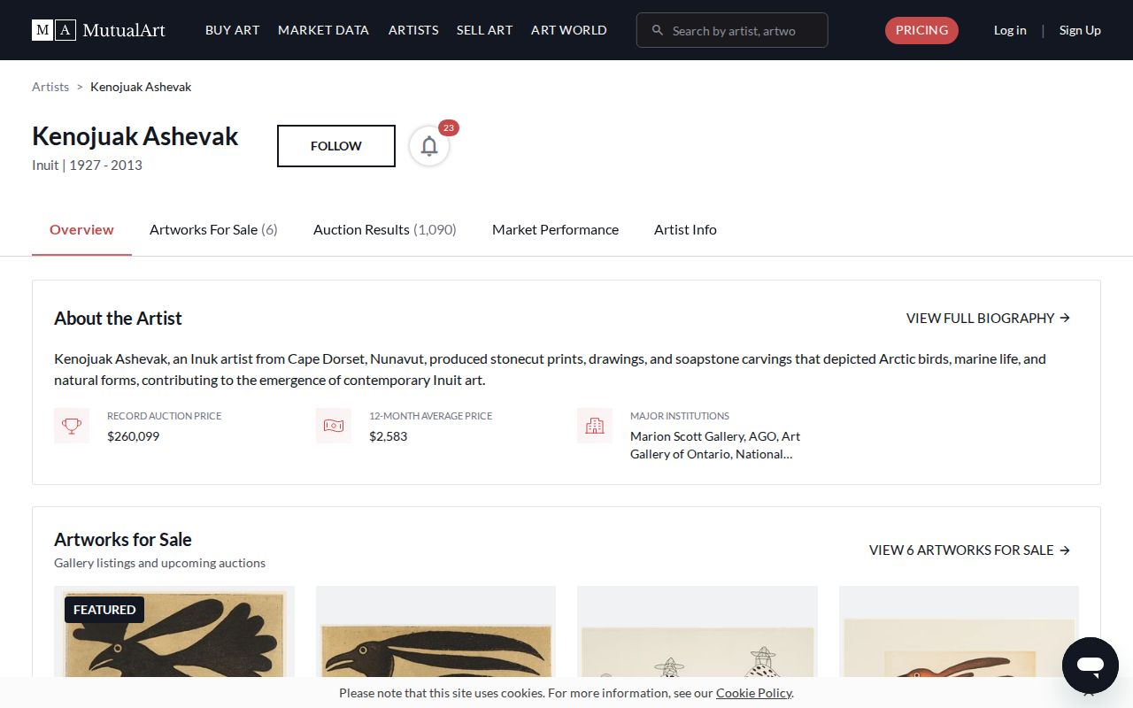
Task: Click the Artworks for Sale heading
Action: 123,540
